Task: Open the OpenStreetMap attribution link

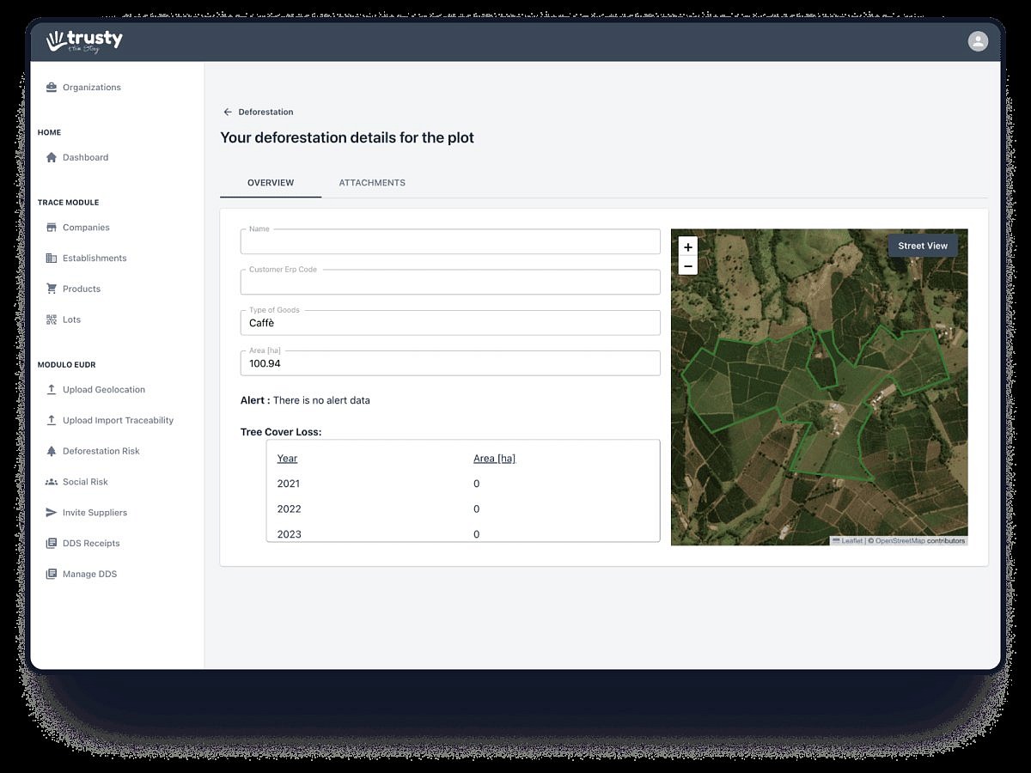Action: tap(900, 541)
